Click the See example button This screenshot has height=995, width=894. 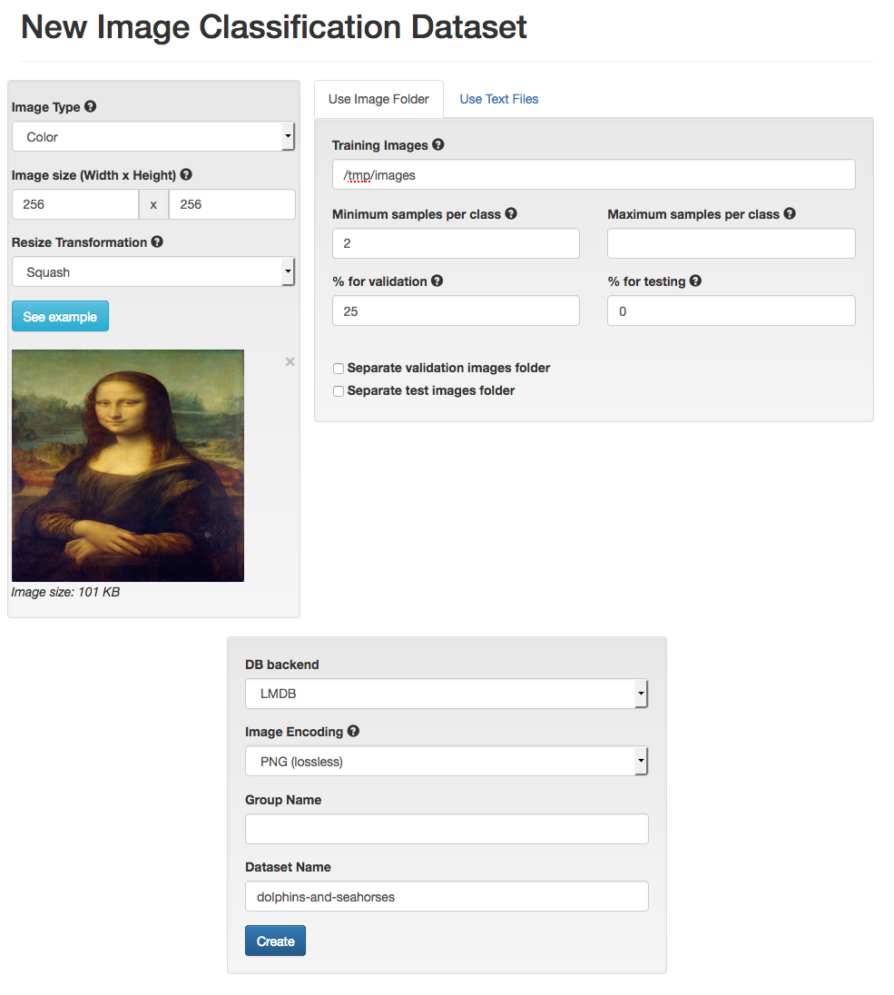(60, 316)
